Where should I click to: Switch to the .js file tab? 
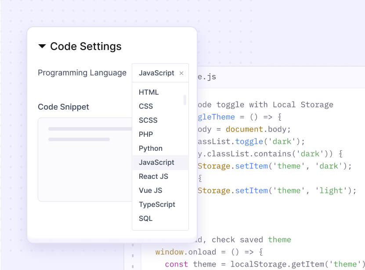[206, 77]
